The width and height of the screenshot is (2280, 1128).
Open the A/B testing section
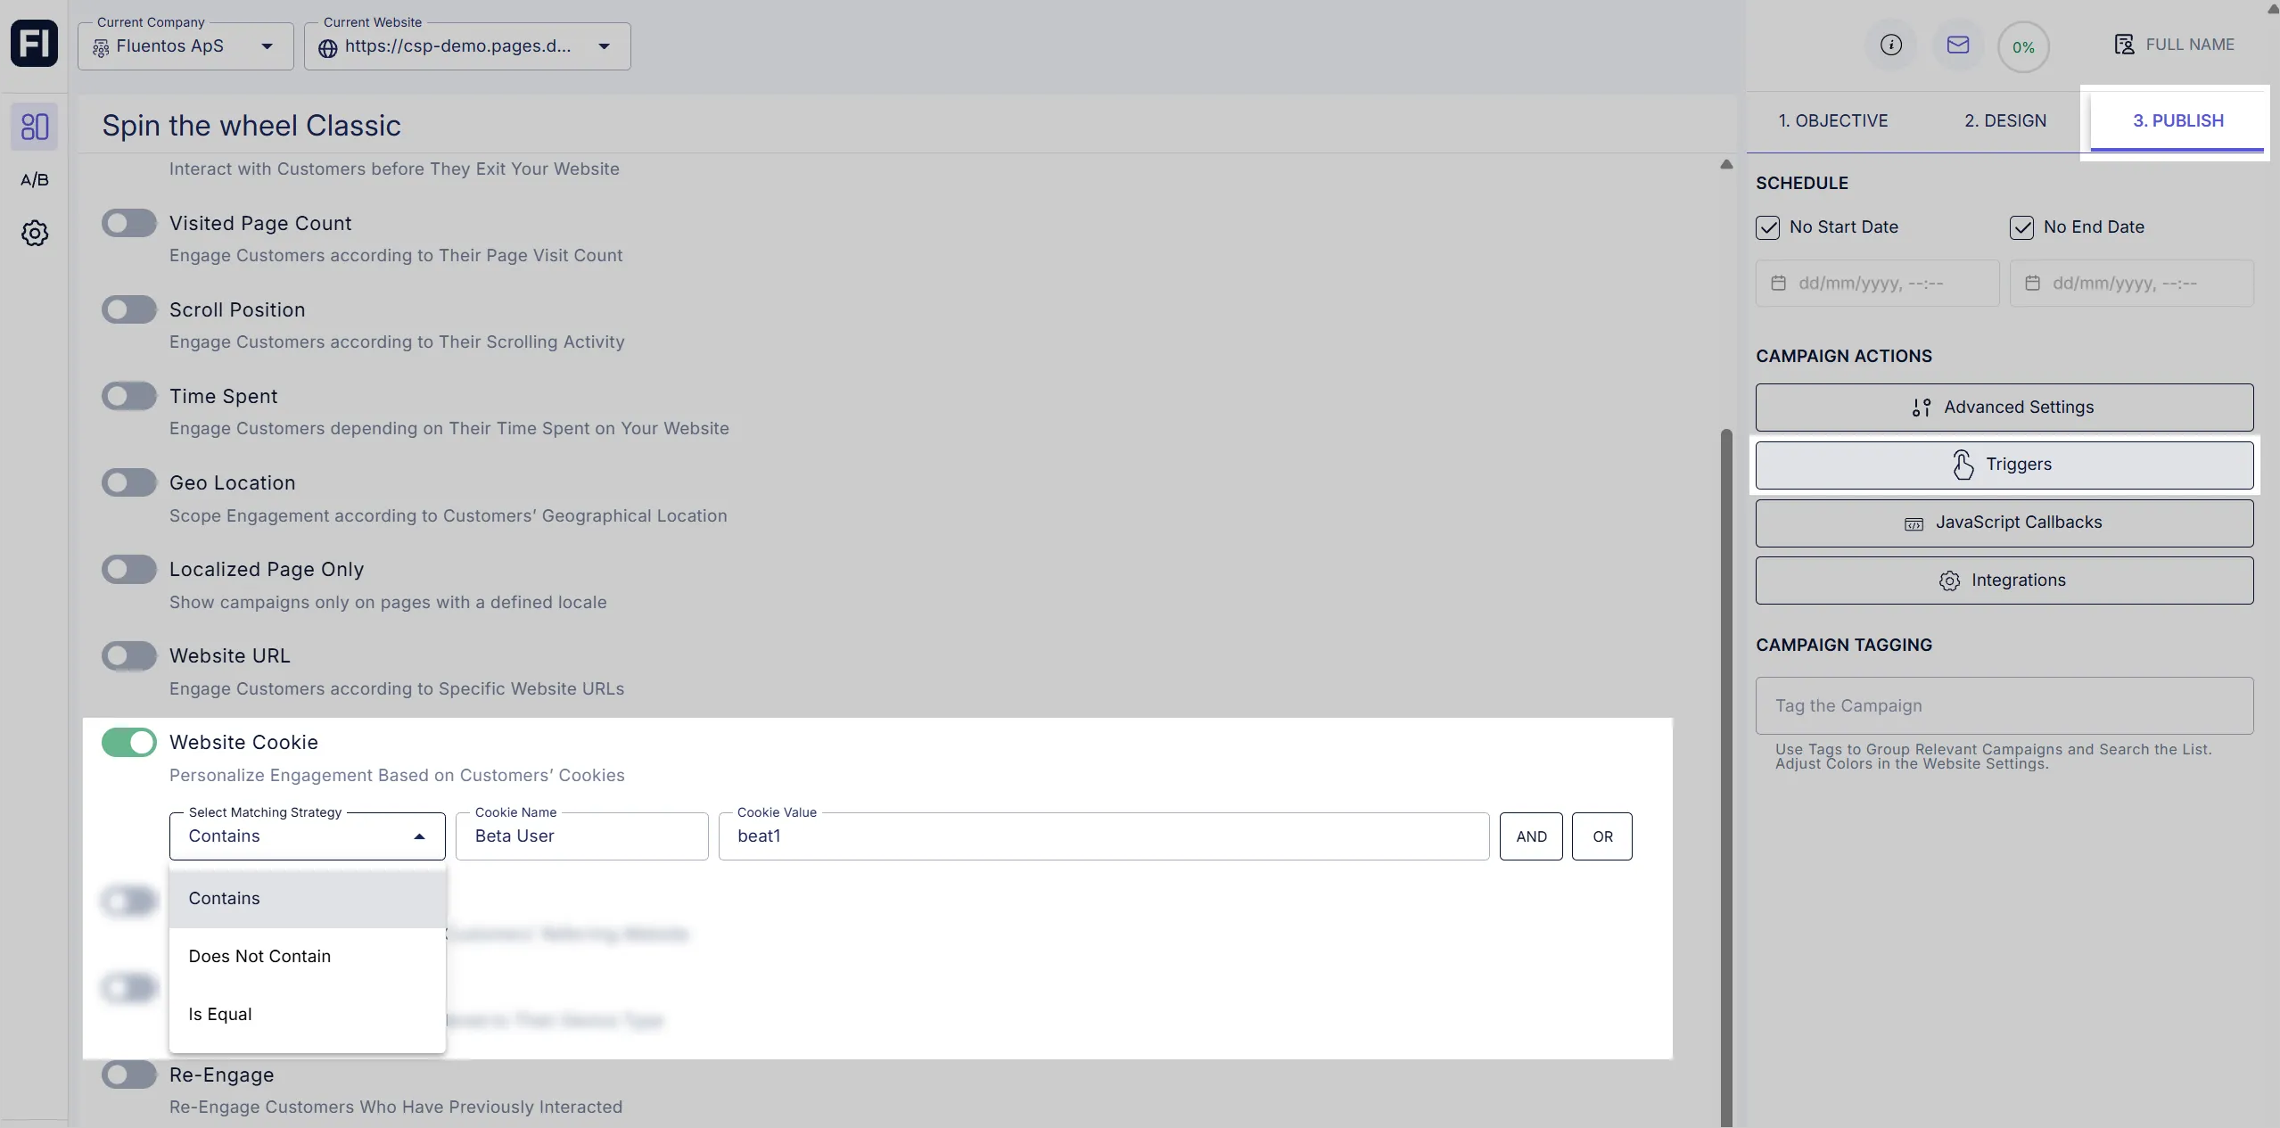pos(34,180)
